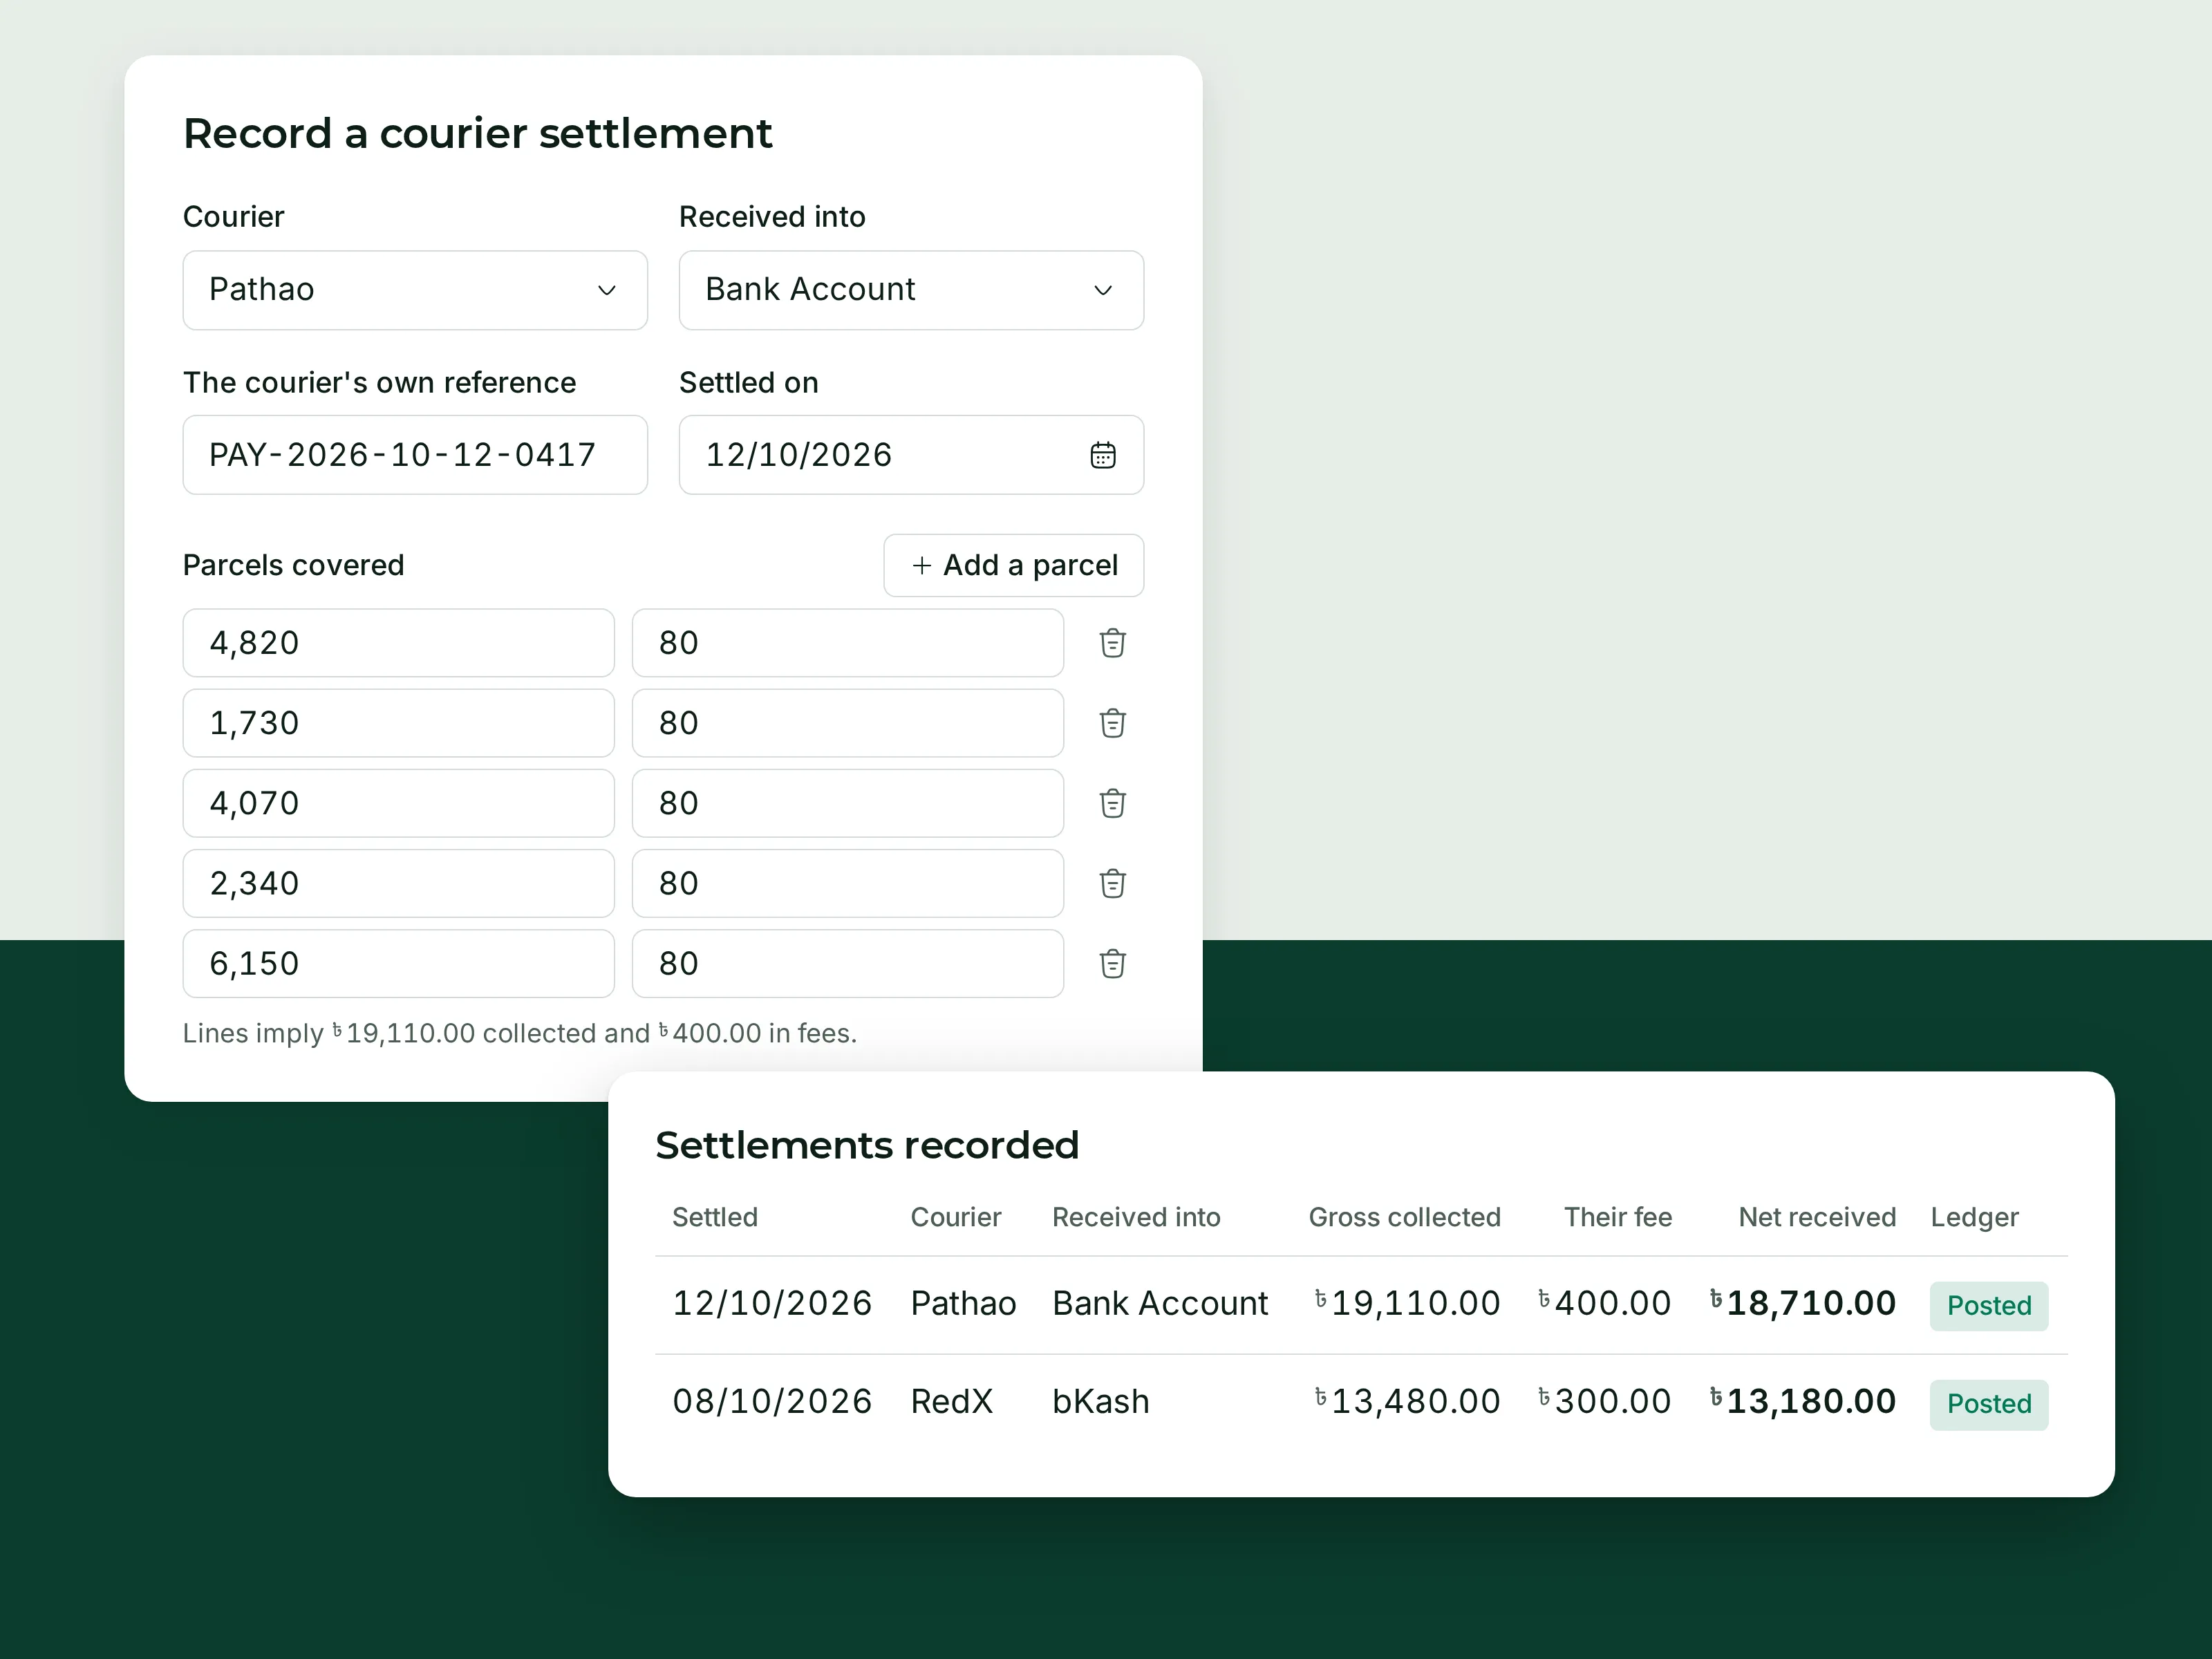Click the Net received column header
This screenshot has width=2212, height=1659.
(x=1817, y=1217)
